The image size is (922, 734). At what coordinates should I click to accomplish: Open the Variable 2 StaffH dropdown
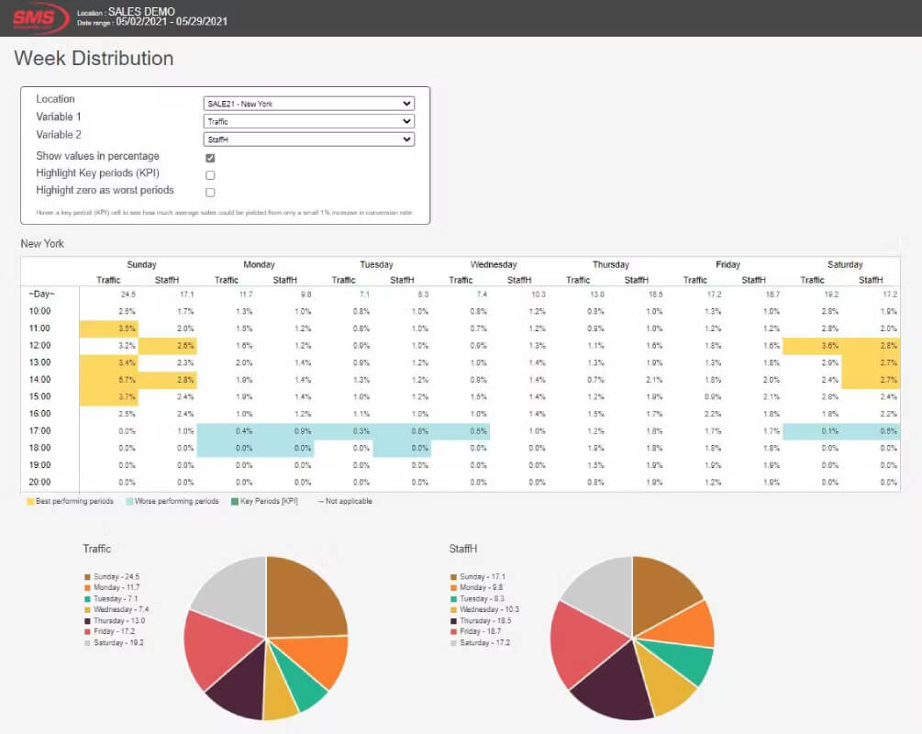point(308,139)
